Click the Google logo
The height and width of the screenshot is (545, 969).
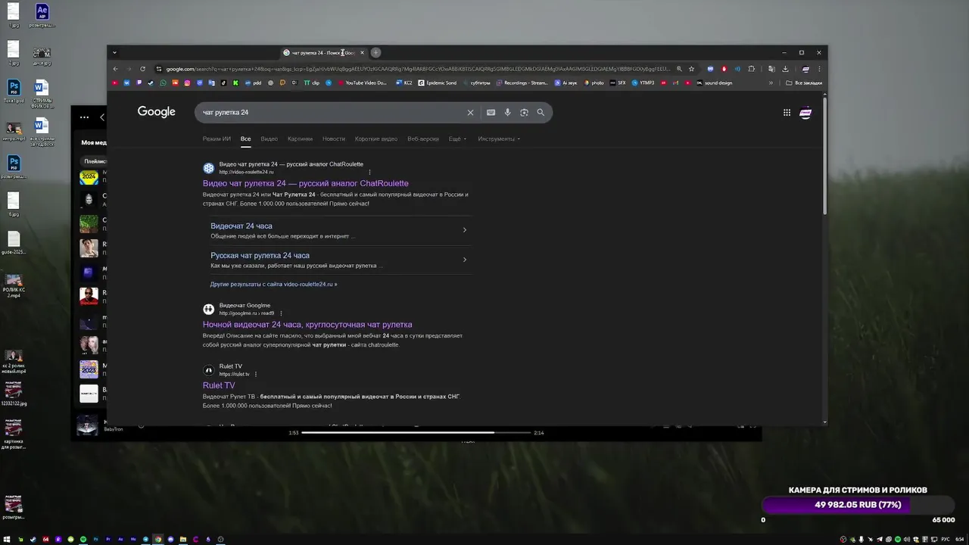(x=157, y=112)
